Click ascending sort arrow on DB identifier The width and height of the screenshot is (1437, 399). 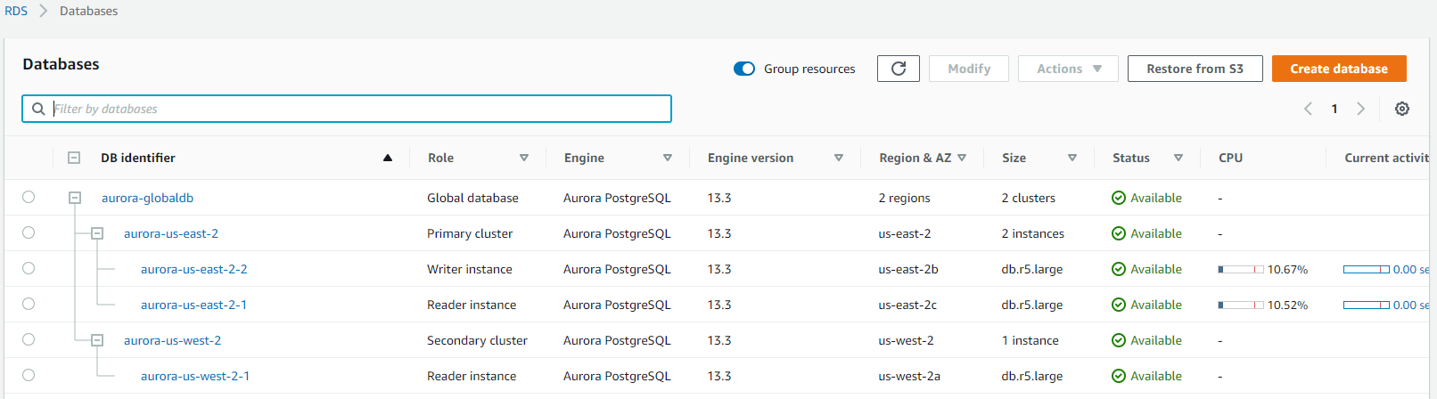388,158
